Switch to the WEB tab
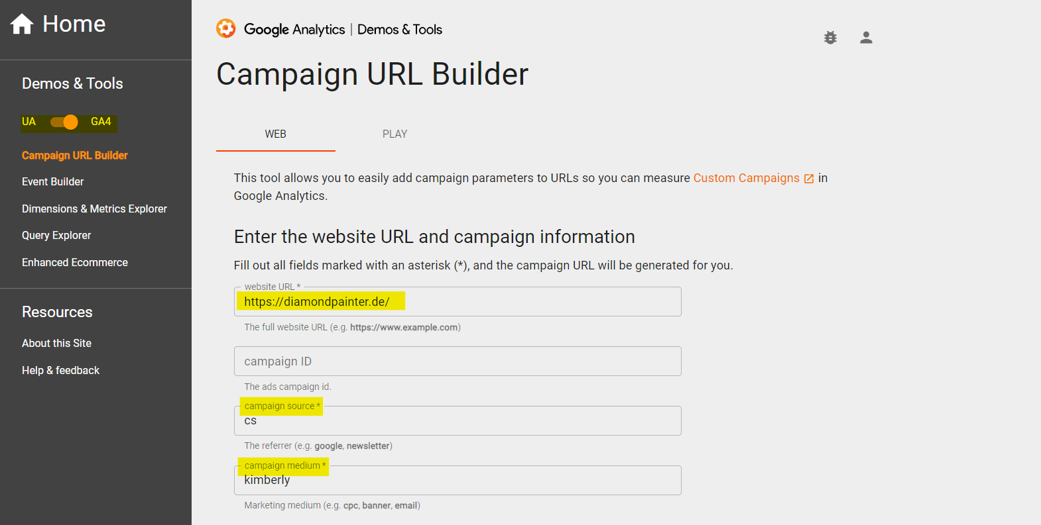 [x=276, y=134]
